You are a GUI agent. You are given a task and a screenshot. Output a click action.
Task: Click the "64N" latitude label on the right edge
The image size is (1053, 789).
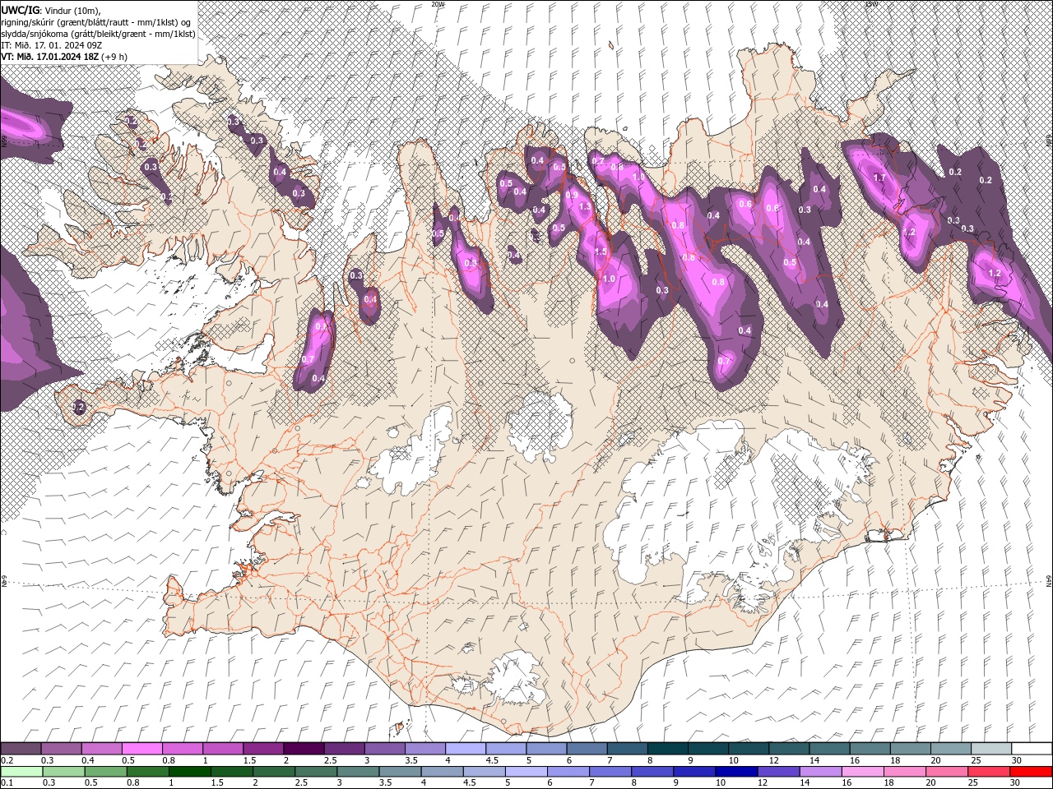1049,581
